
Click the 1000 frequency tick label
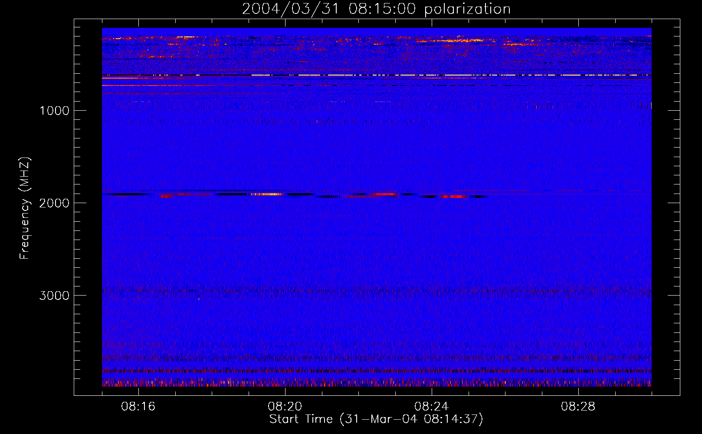click(54, 111)
